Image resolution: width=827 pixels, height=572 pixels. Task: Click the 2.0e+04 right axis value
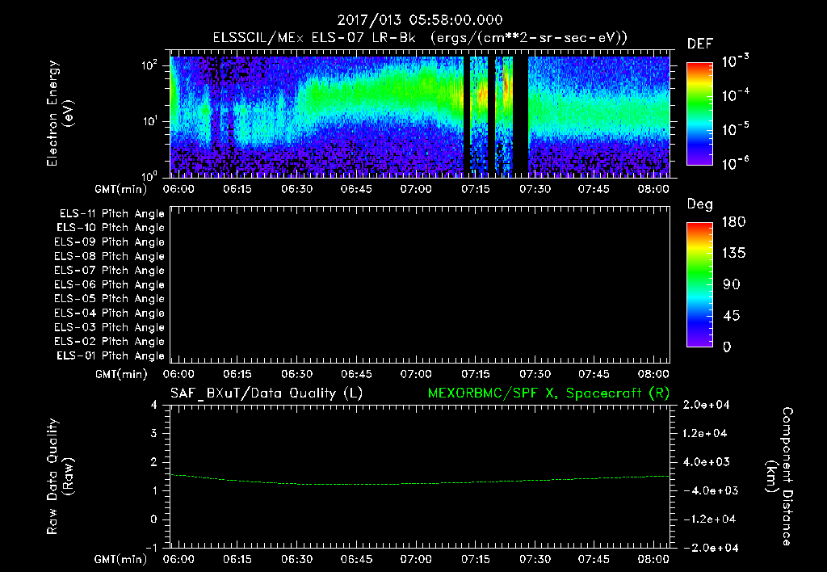(x=705, y=406)
